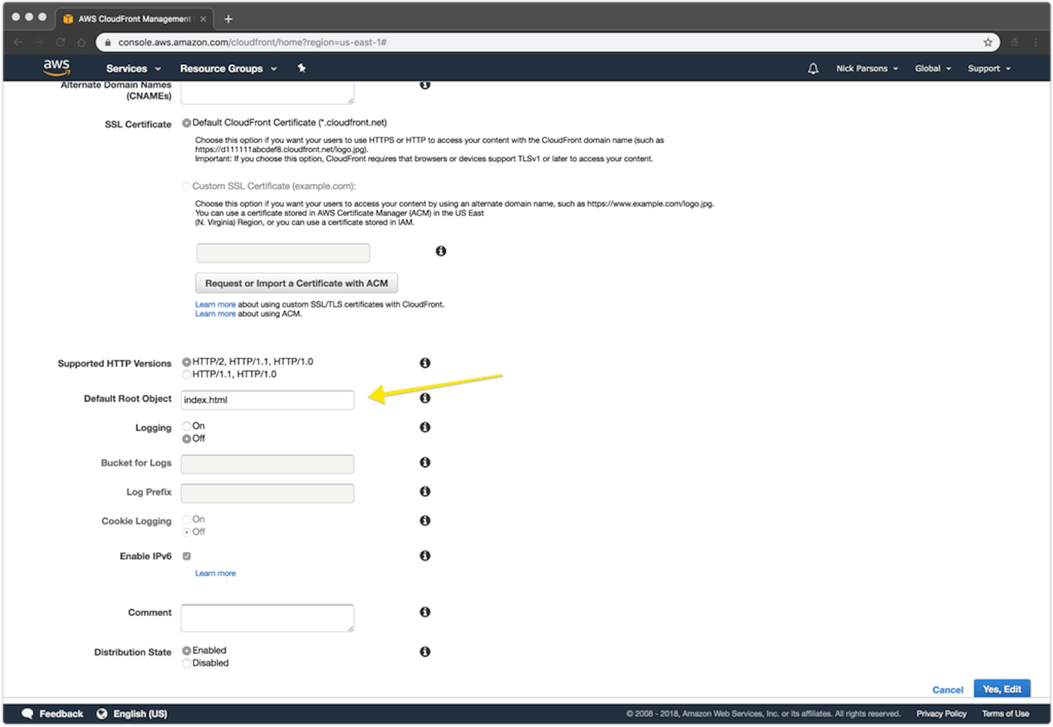Show info icon for Log Prefix
Viewport: 1053px width, 727px height.
(x=425, y=492)
